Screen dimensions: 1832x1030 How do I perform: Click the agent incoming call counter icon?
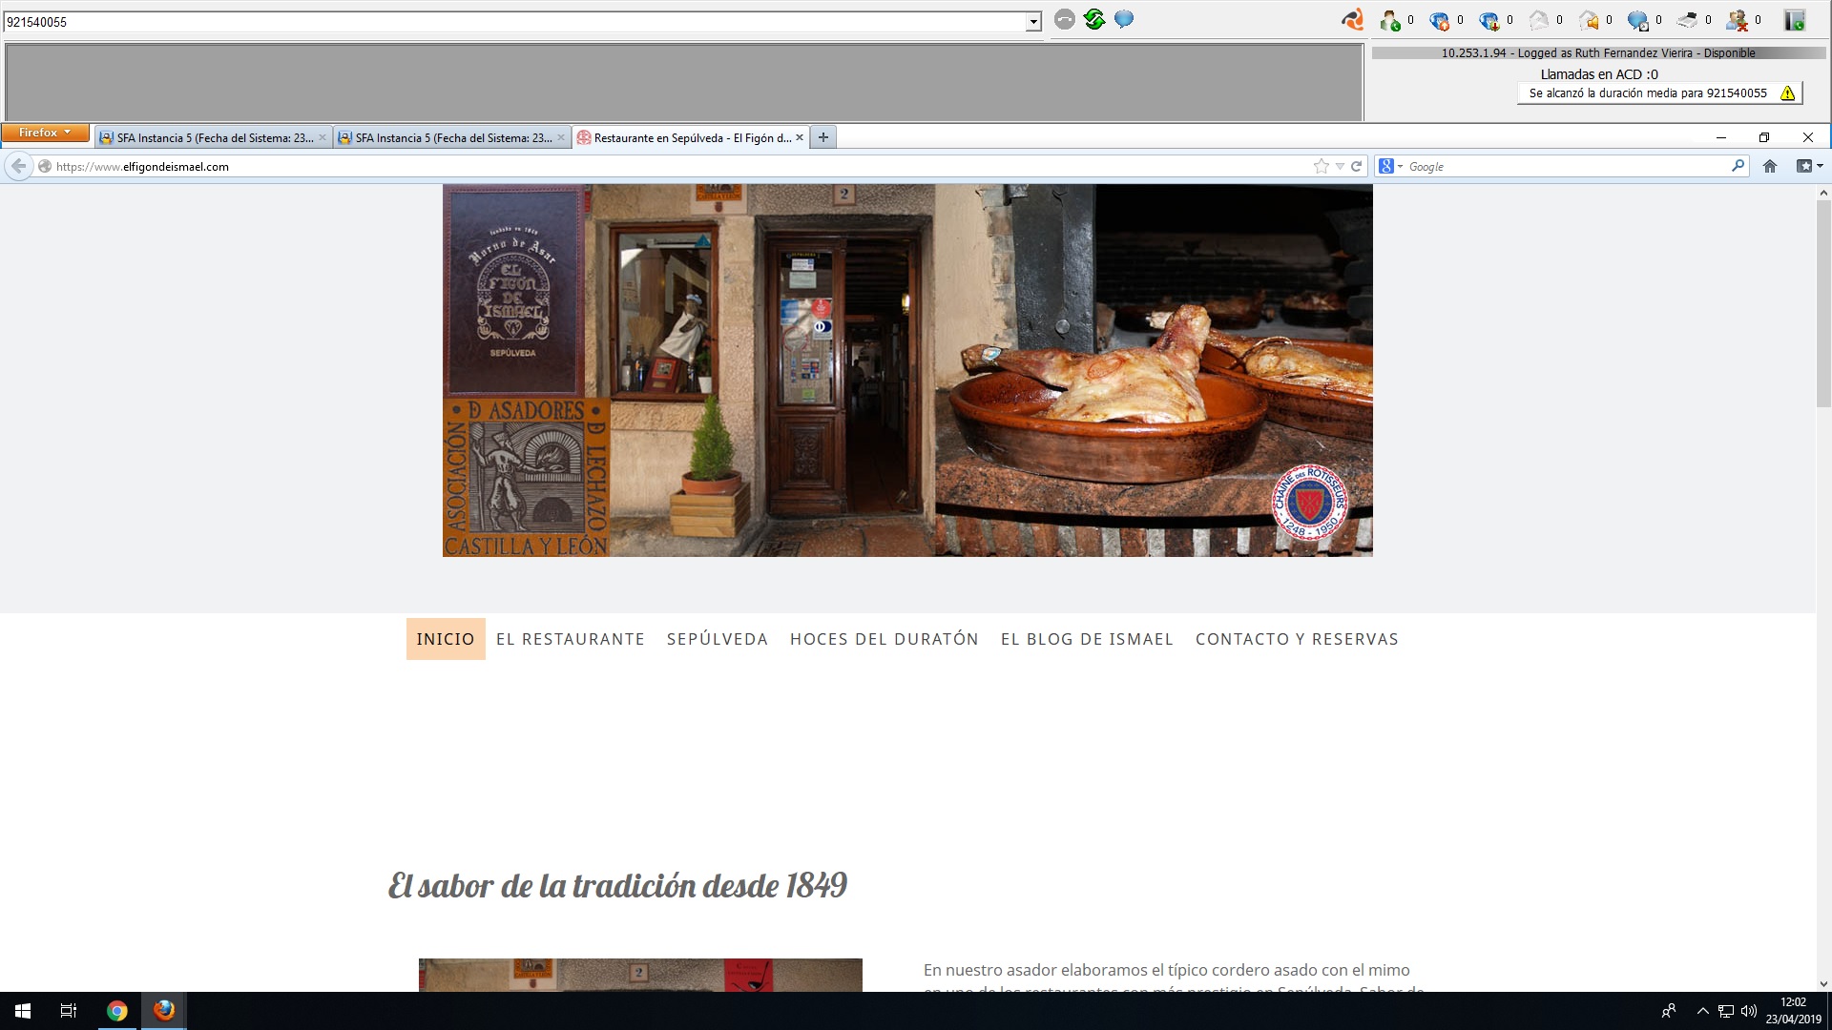point(1388,19)
